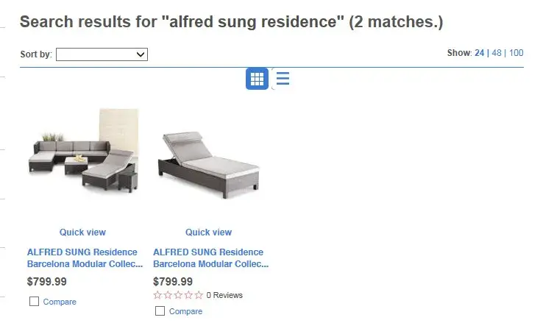The height and width of the screenshot is (323, 554).
Task: Show 48 results per page
Action: (497, 53)
